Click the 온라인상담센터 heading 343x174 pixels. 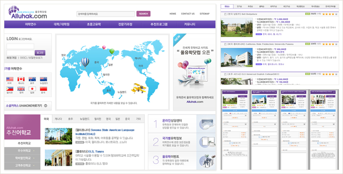[x=172, y=120]
